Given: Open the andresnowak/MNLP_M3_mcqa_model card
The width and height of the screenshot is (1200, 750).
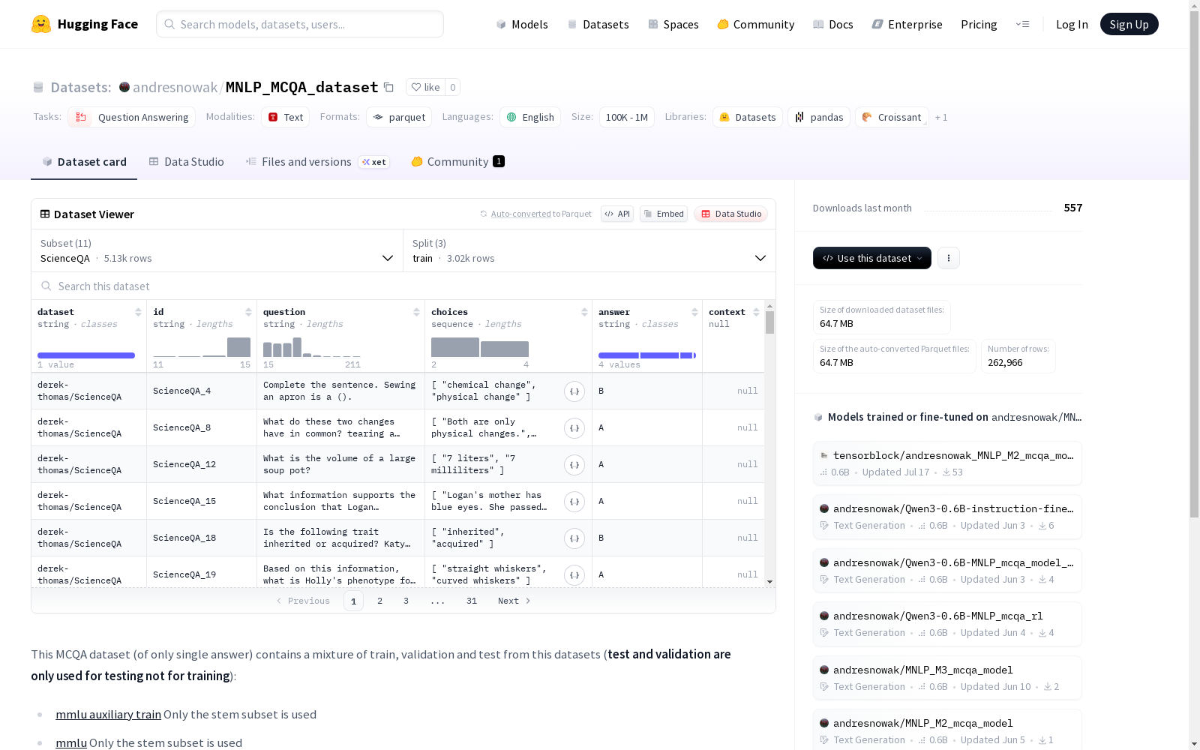Looking at the screenshot, I should point(947,678).
